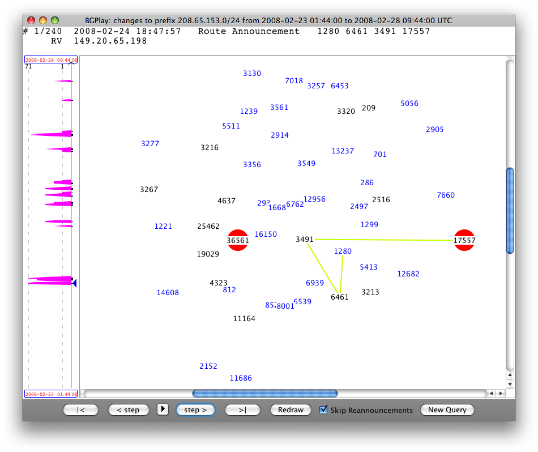Click the scroll-right arrow of the horizontal scrollbar
Image resolution: width=538 pixels, height=452 pixels.
(500, 393)
